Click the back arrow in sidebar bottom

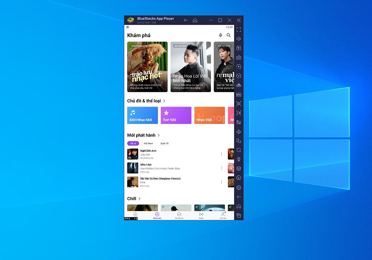(239, 197)
